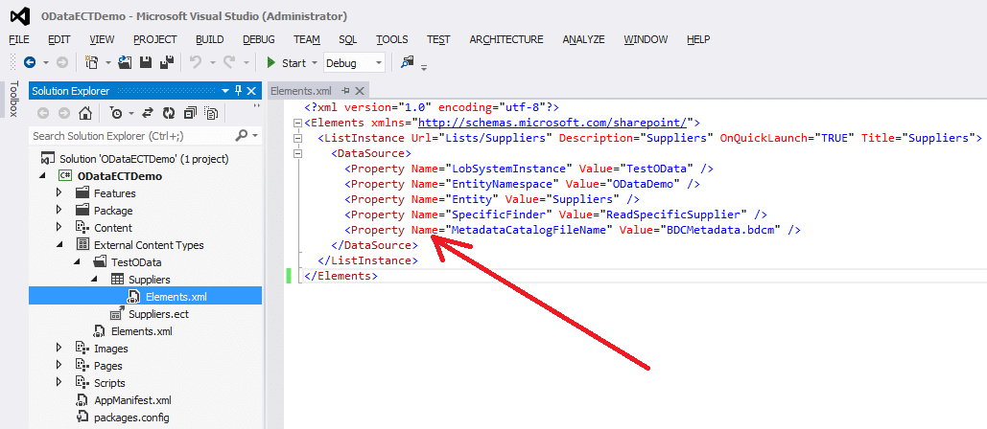Expand the Content node

[59, 227]
